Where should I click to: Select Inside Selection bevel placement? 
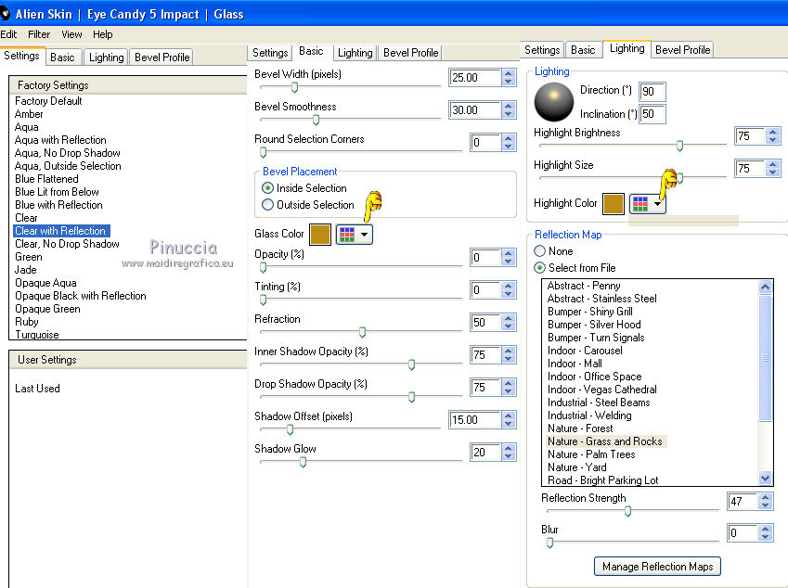click(268, 188)
